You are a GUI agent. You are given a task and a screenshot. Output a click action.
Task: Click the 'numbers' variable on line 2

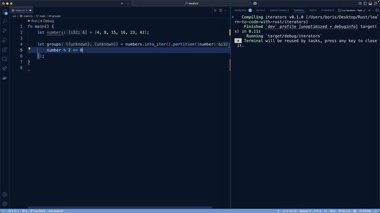[55, 33]
